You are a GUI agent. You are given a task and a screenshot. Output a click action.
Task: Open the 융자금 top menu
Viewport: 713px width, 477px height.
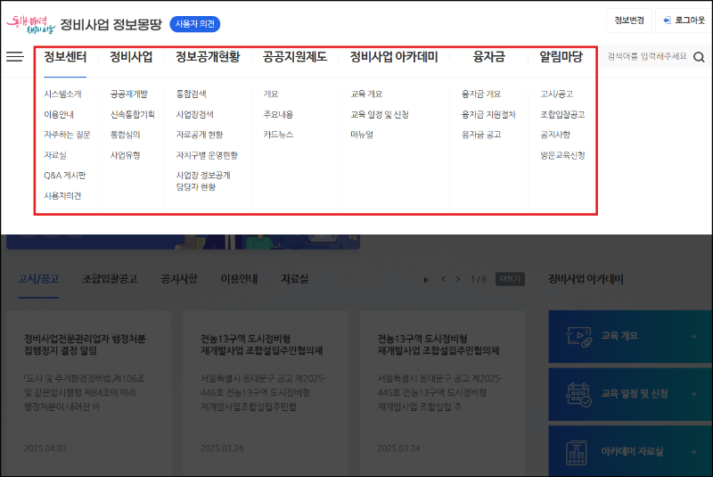tap(488, 57)
